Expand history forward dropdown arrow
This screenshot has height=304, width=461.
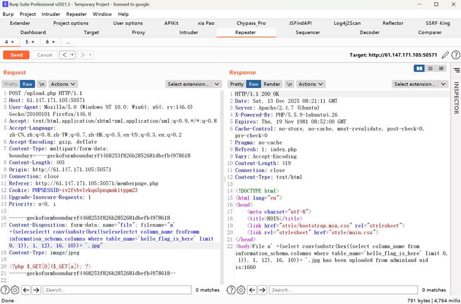90,55
